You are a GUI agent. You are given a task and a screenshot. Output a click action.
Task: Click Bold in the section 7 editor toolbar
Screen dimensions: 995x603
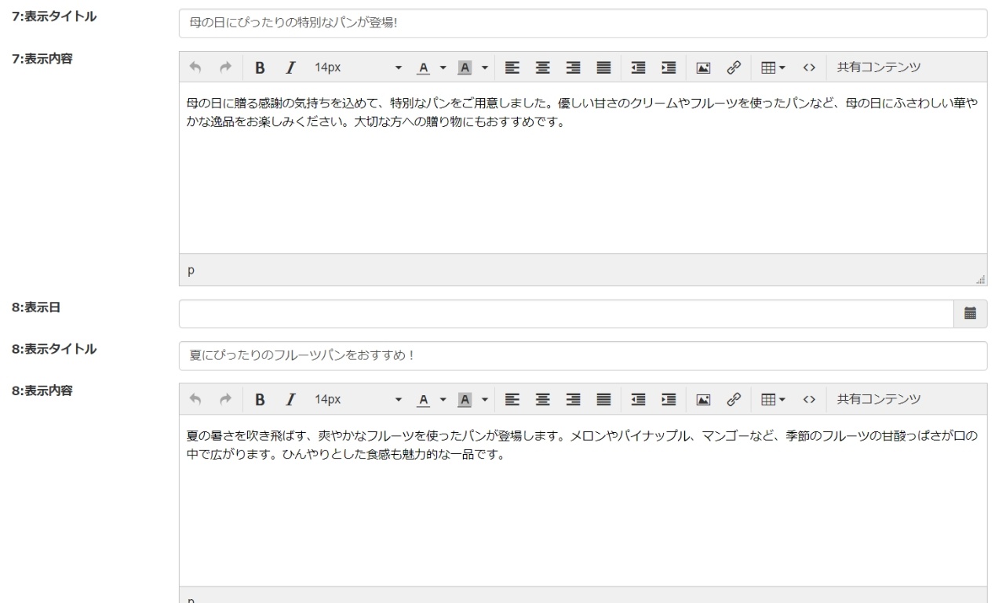click(x=260, y=67)
